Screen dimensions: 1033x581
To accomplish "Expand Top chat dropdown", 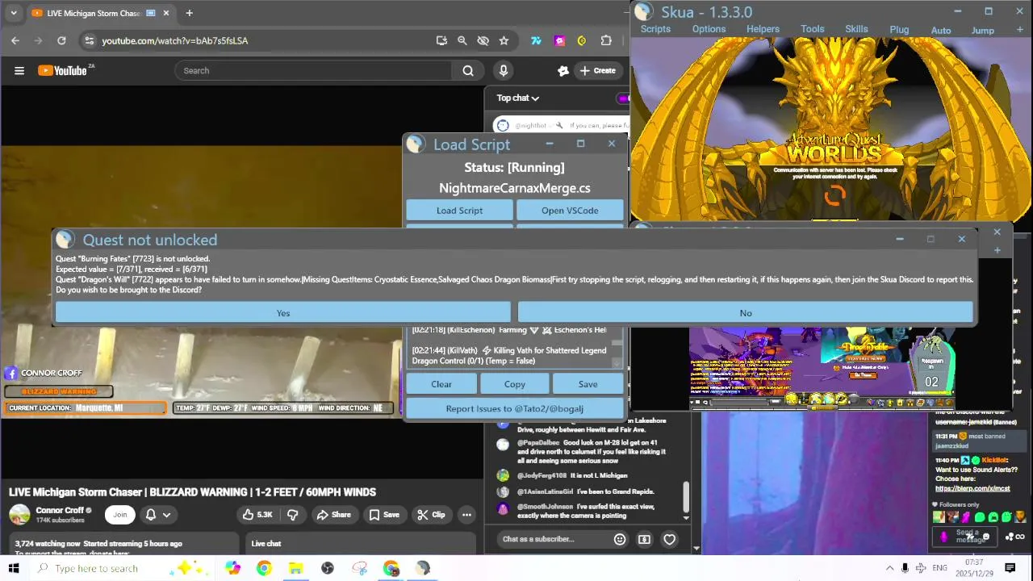I will [517, 98].
